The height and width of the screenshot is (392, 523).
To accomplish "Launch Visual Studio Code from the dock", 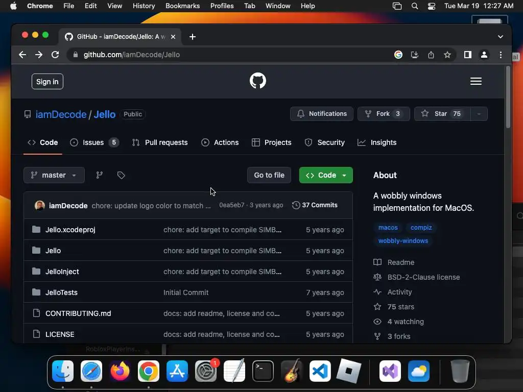I will click(320, 371).
